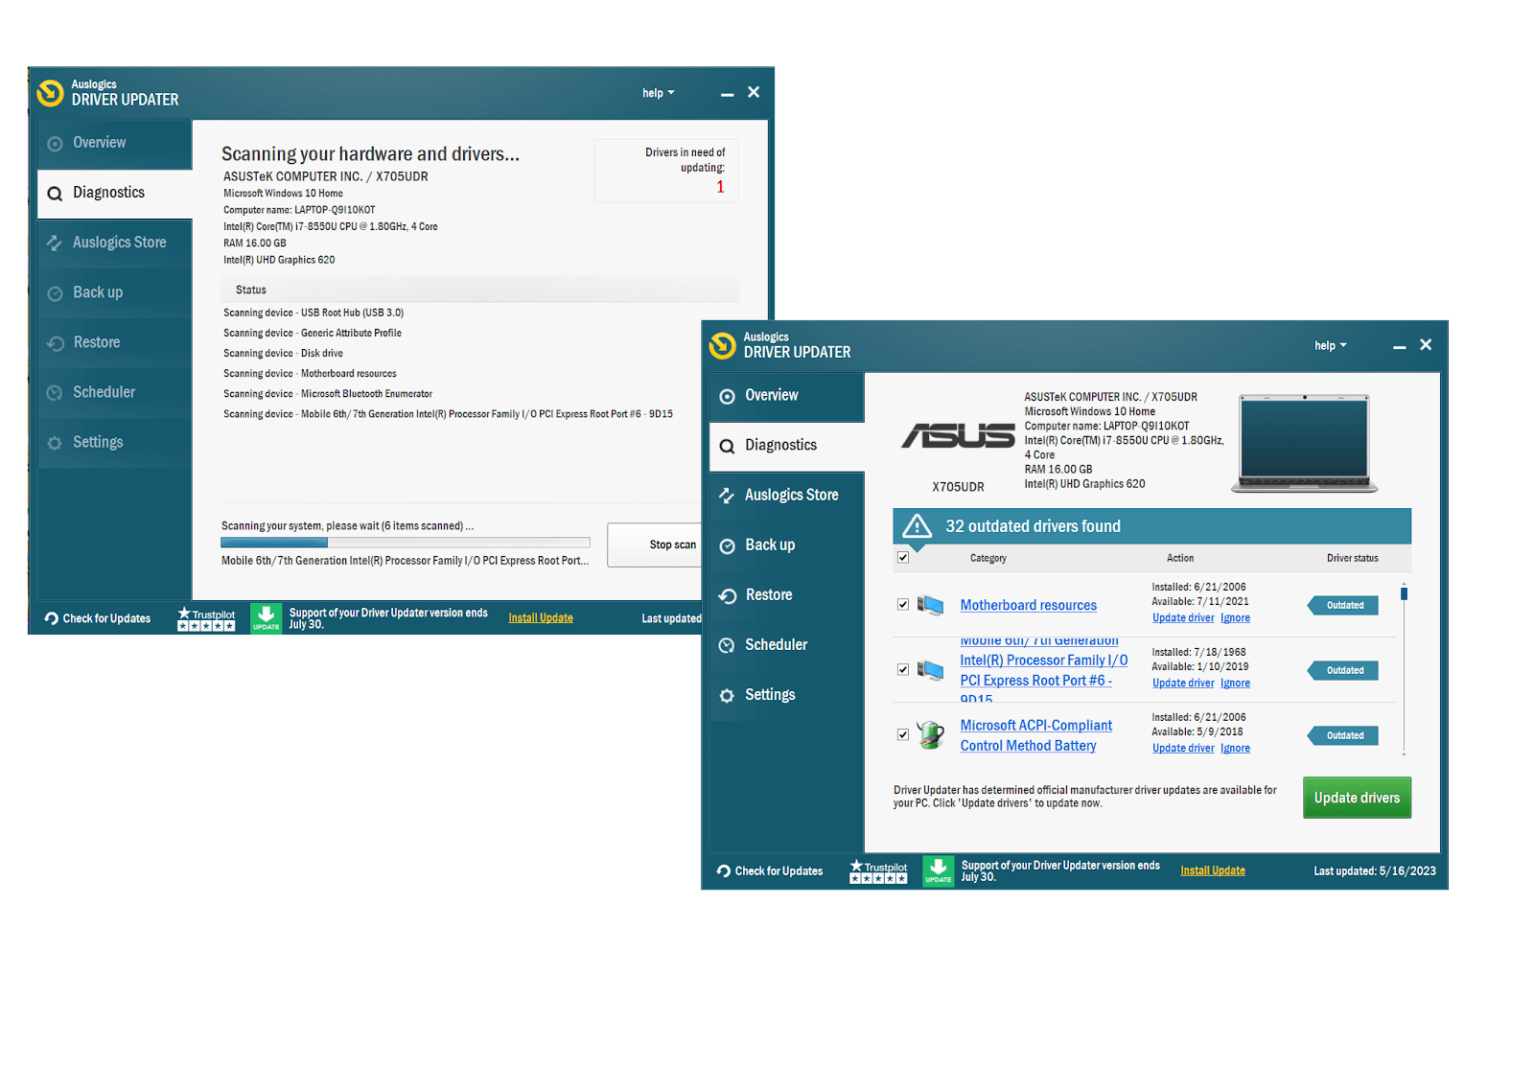This screenshot has height=1090, width=1534.
Task: Click the Back up icon in results window
Action: [728, 545]
